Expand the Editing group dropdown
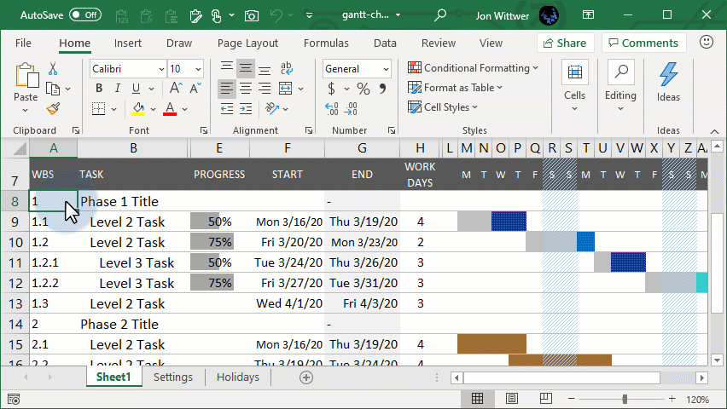Viewport: 727px width, 409px height. 620,108
